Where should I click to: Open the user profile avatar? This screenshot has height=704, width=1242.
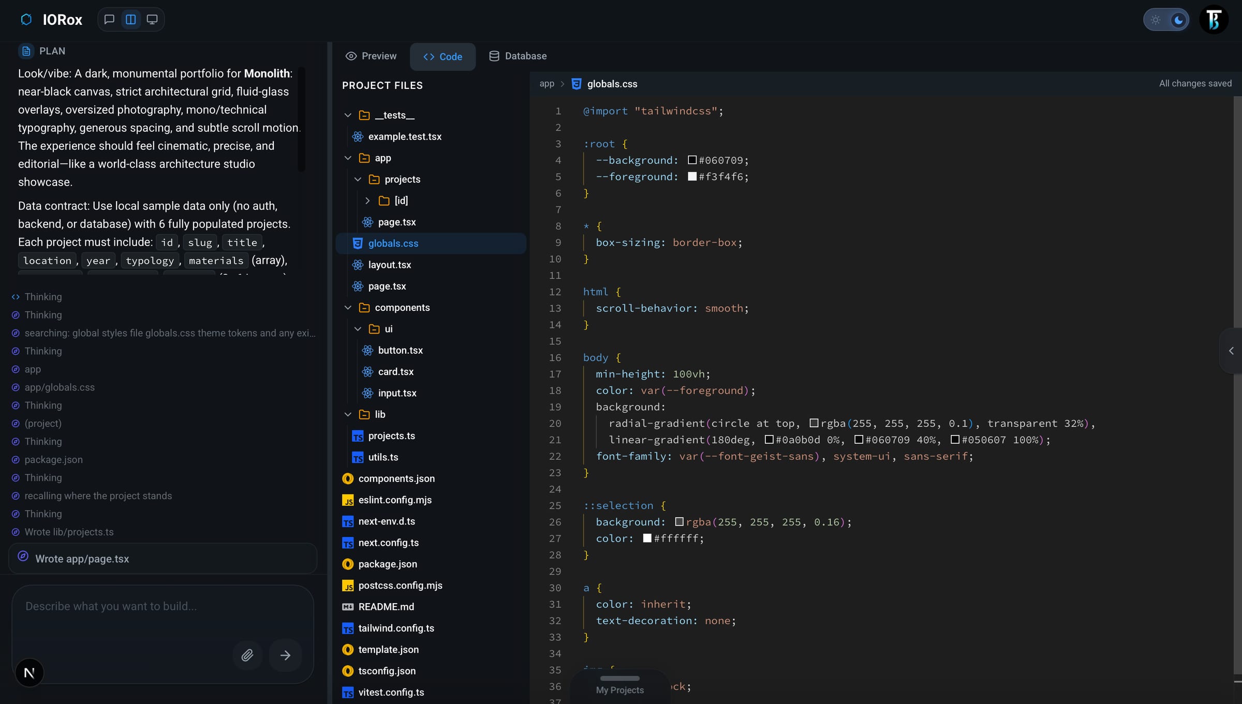point(1214,20)
